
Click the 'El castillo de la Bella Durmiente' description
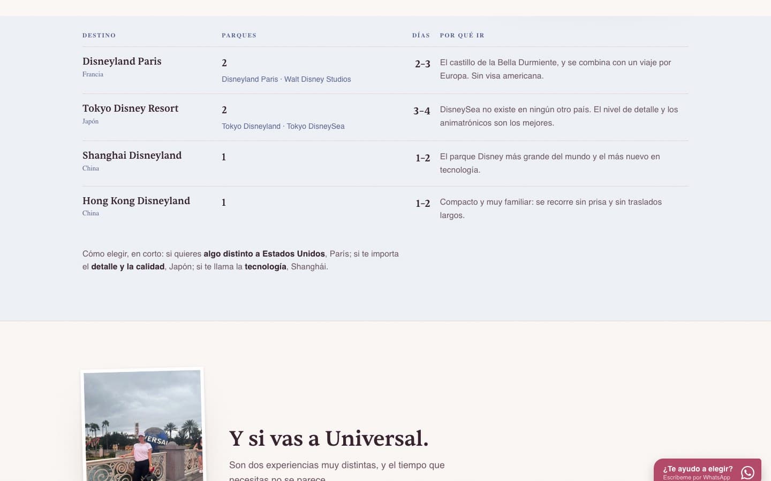(556, 69)
